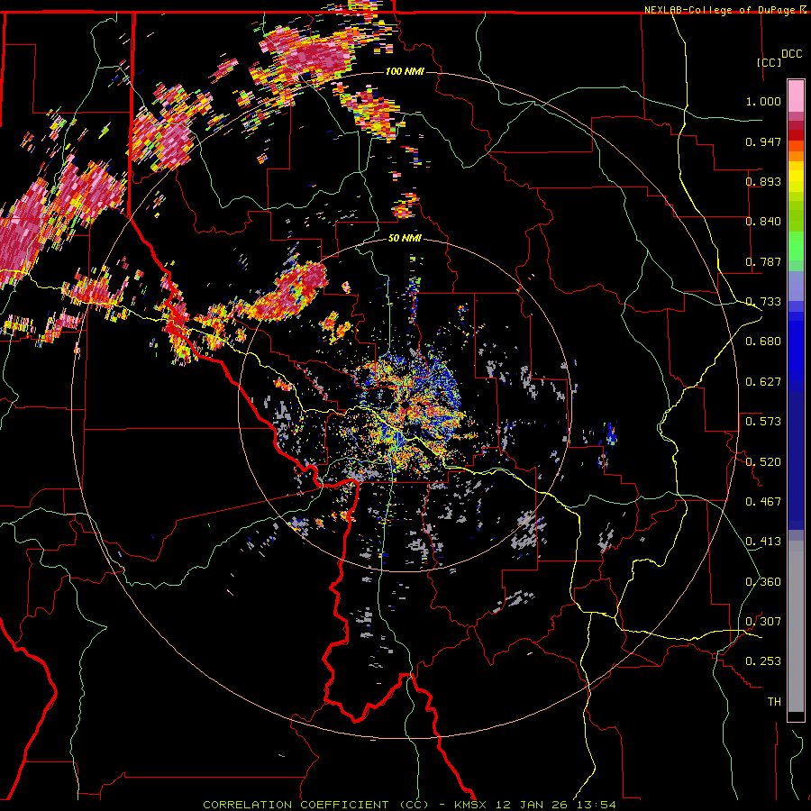This screenshot has width=811, height=811.
Task: Click the 0.520 scale value
Action: (763, 462)
